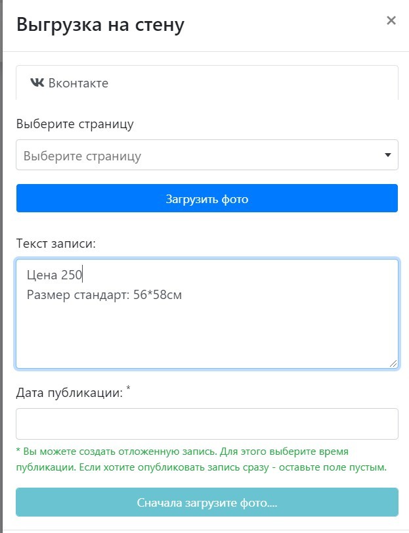Place cursor in the Размер стандарт line

coord(104,295)
